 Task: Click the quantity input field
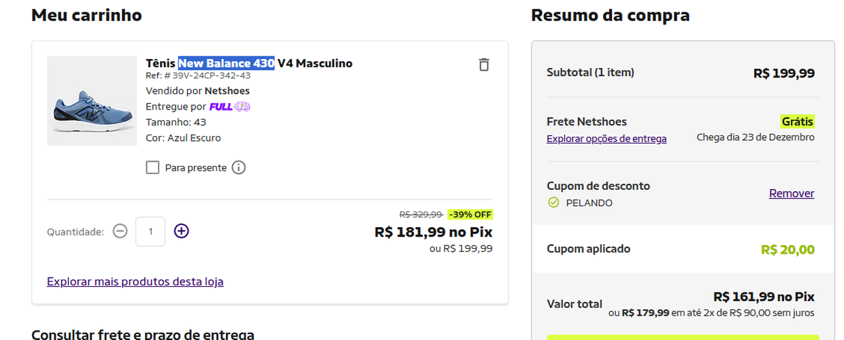pos(150,231)
